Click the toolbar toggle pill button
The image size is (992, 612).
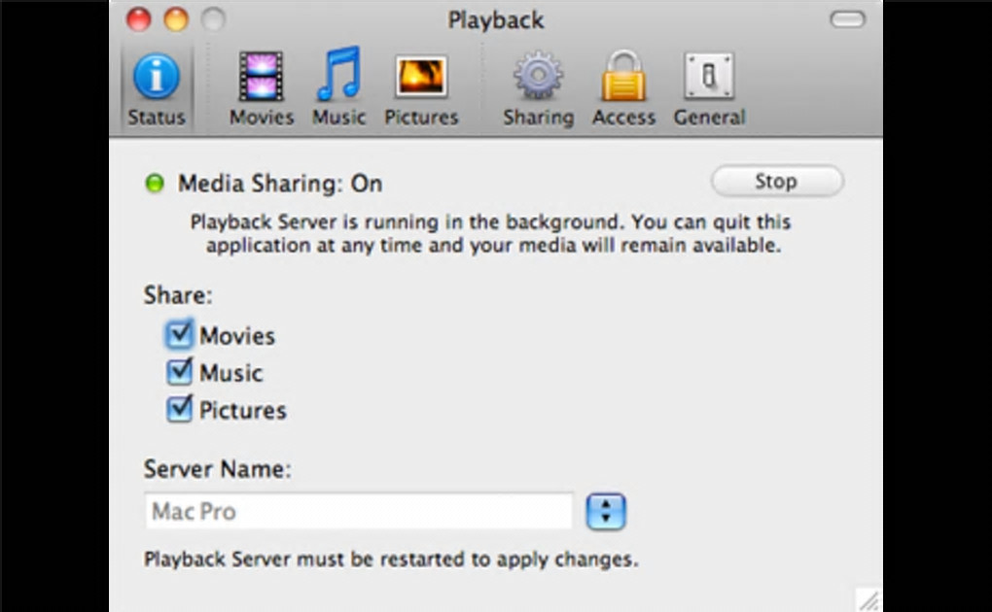(x=847, y=19)
